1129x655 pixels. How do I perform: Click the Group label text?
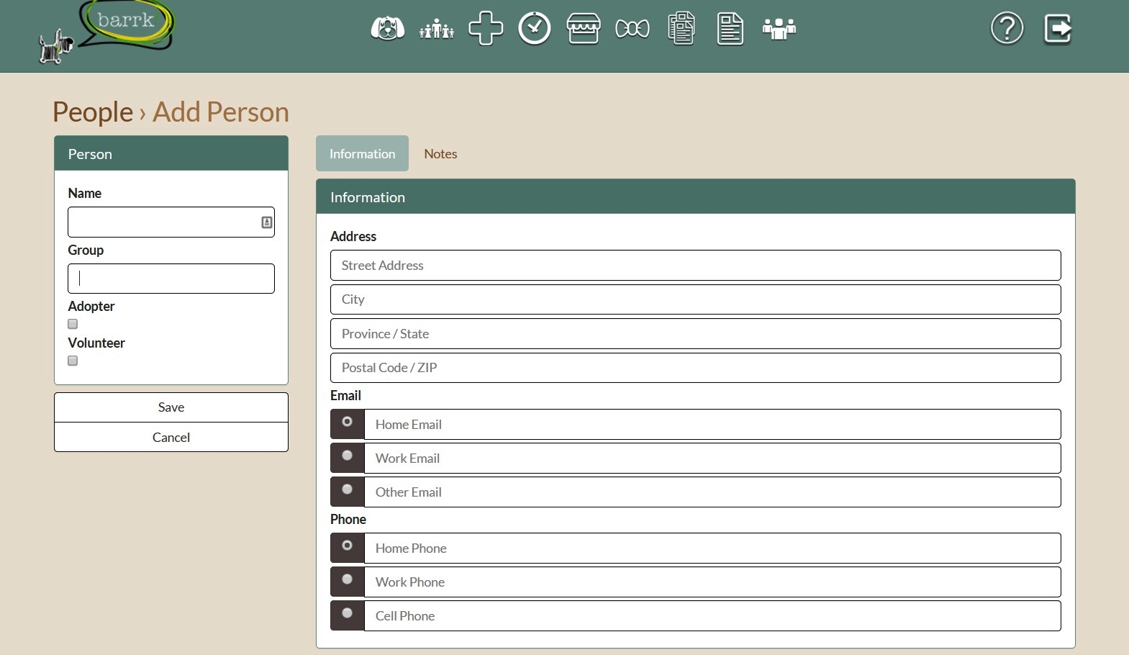coord(86,250)
